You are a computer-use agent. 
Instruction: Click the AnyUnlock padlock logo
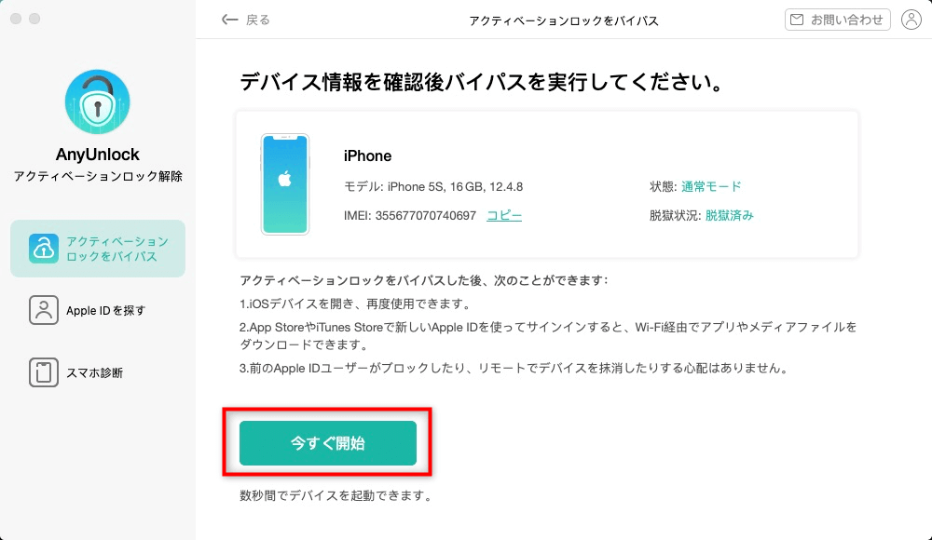[x=98, y=101]
